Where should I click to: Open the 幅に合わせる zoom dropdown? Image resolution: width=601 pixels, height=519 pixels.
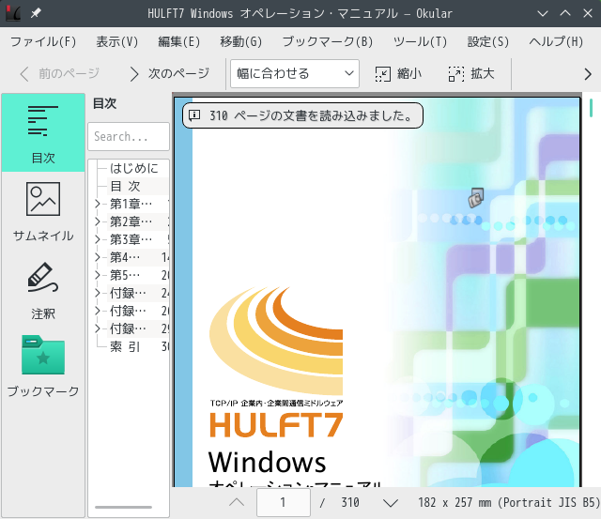coord(294,73)
